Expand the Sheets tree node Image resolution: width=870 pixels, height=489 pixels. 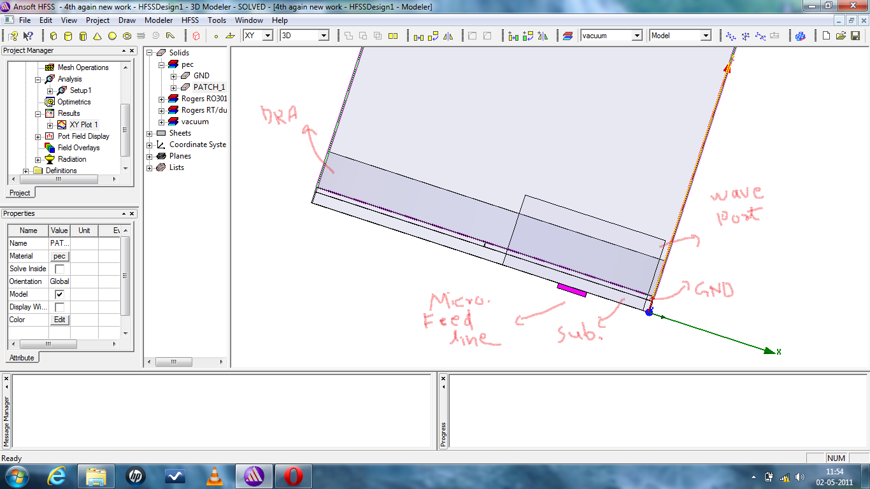click(150, 134)
